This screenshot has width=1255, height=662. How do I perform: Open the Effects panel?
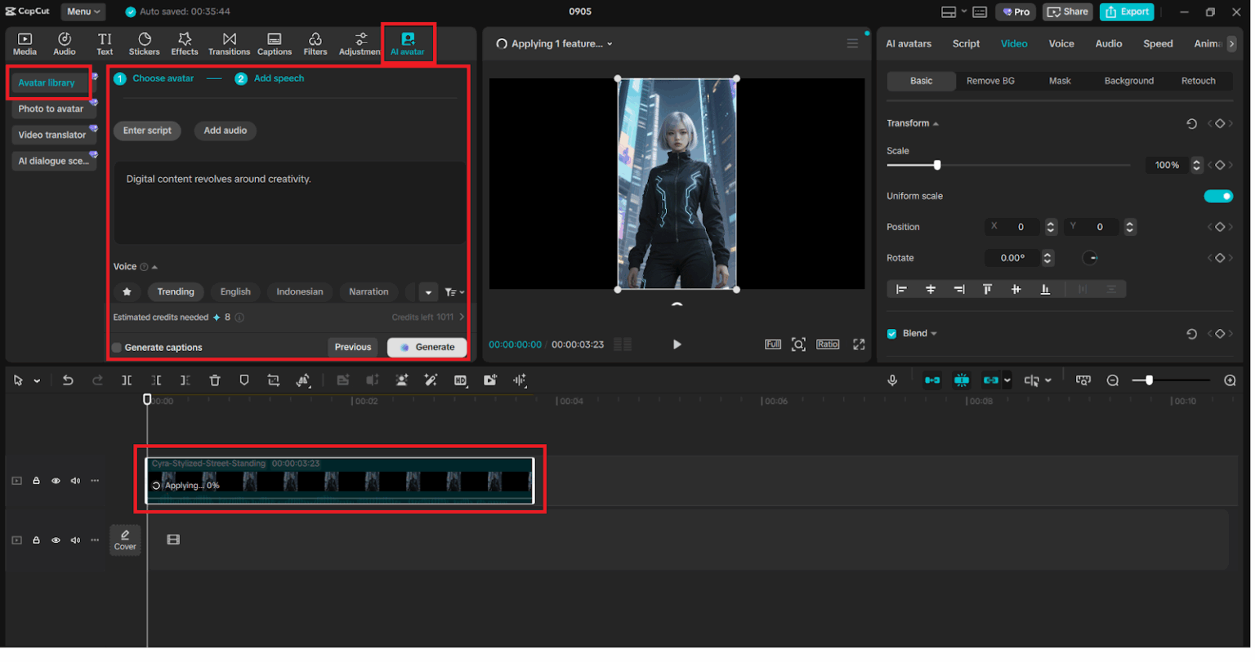(x=185, y=44)
